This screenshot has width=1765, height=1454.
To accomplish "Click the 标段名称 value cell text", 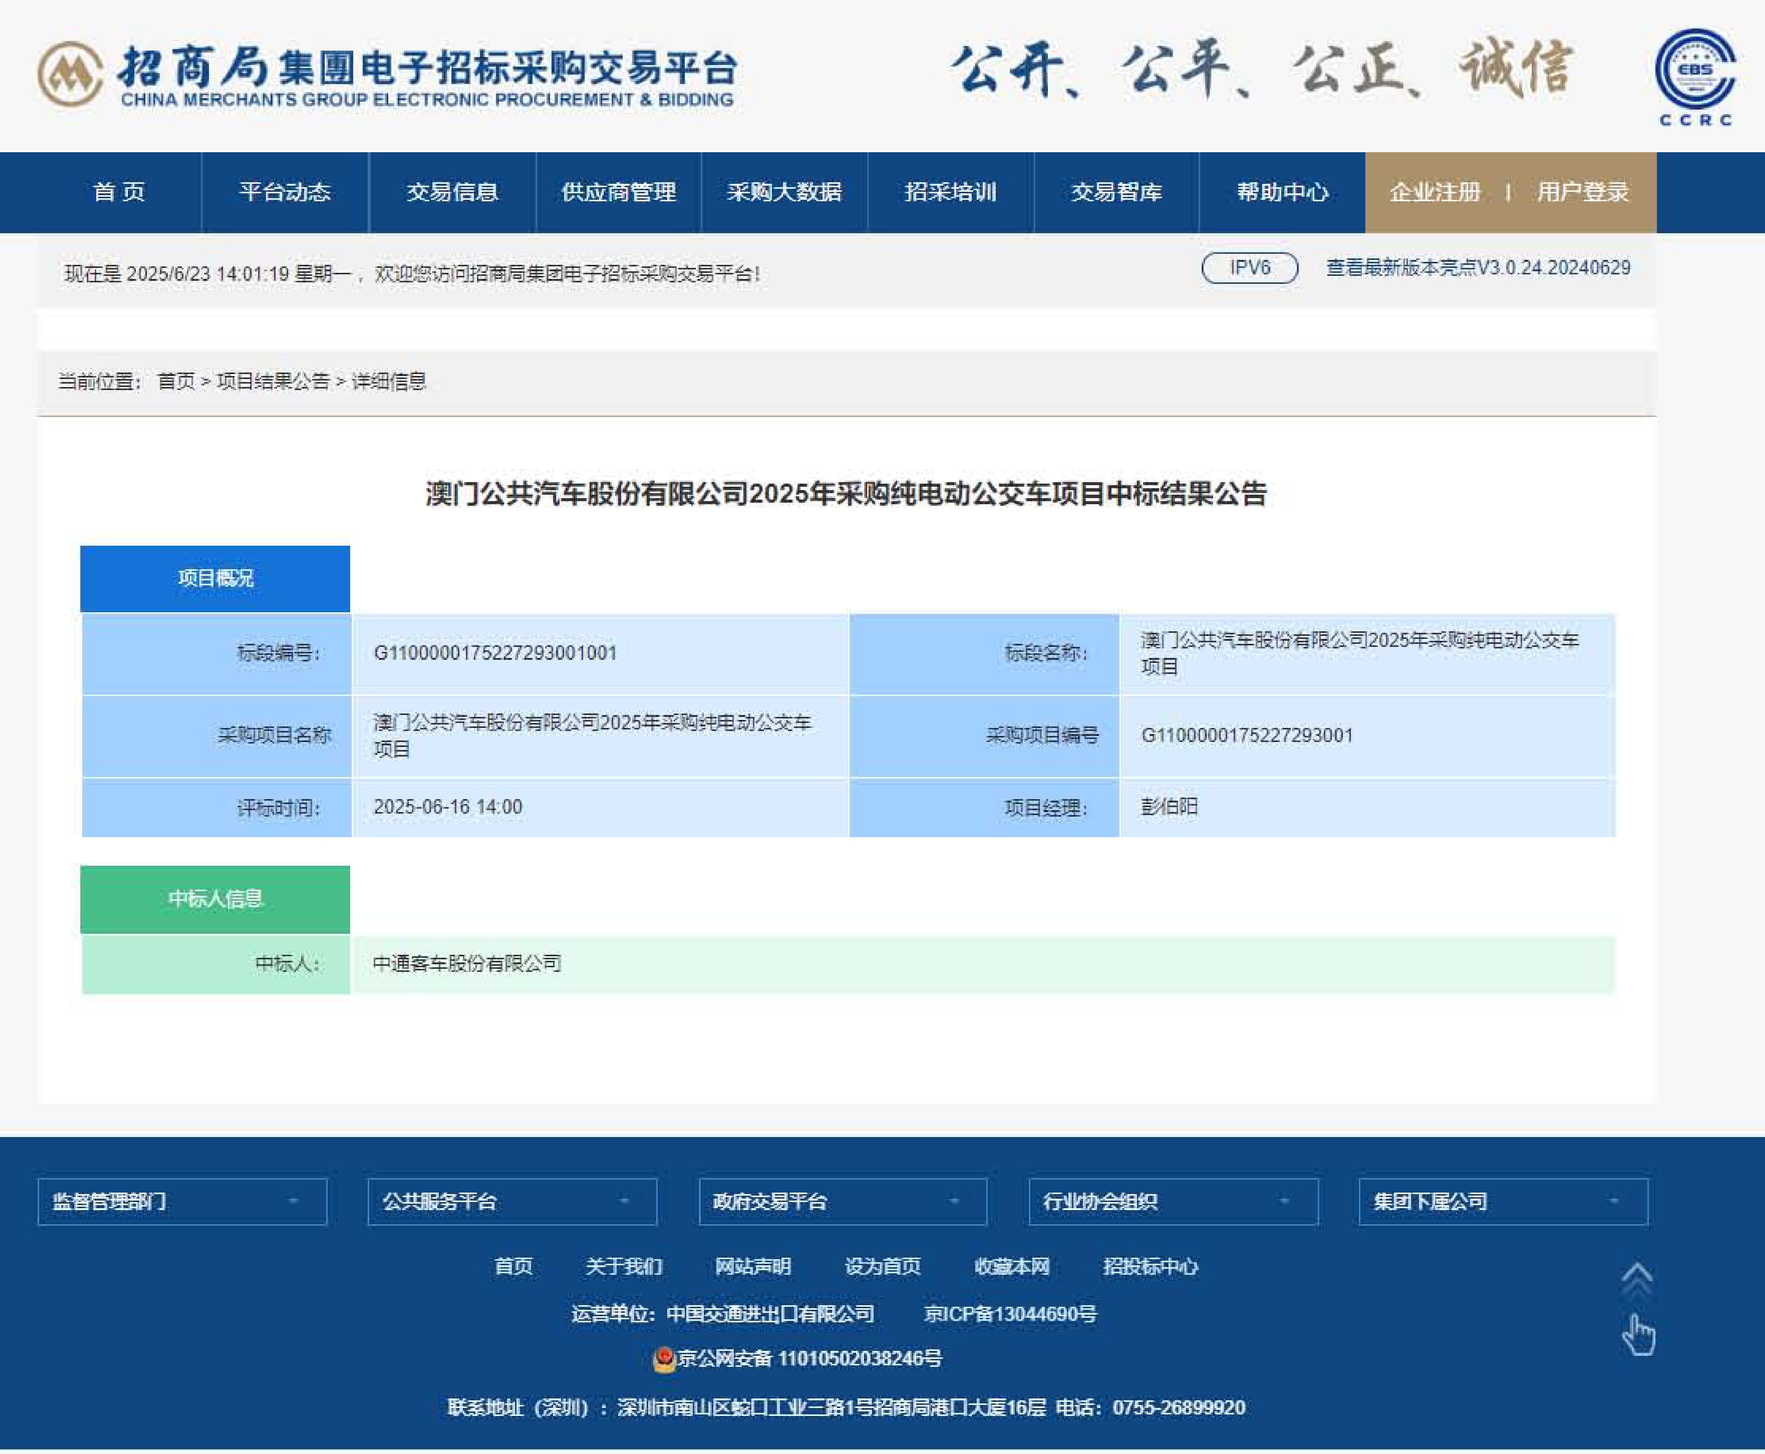I will pyautogui.click(x=1360, y=653).
